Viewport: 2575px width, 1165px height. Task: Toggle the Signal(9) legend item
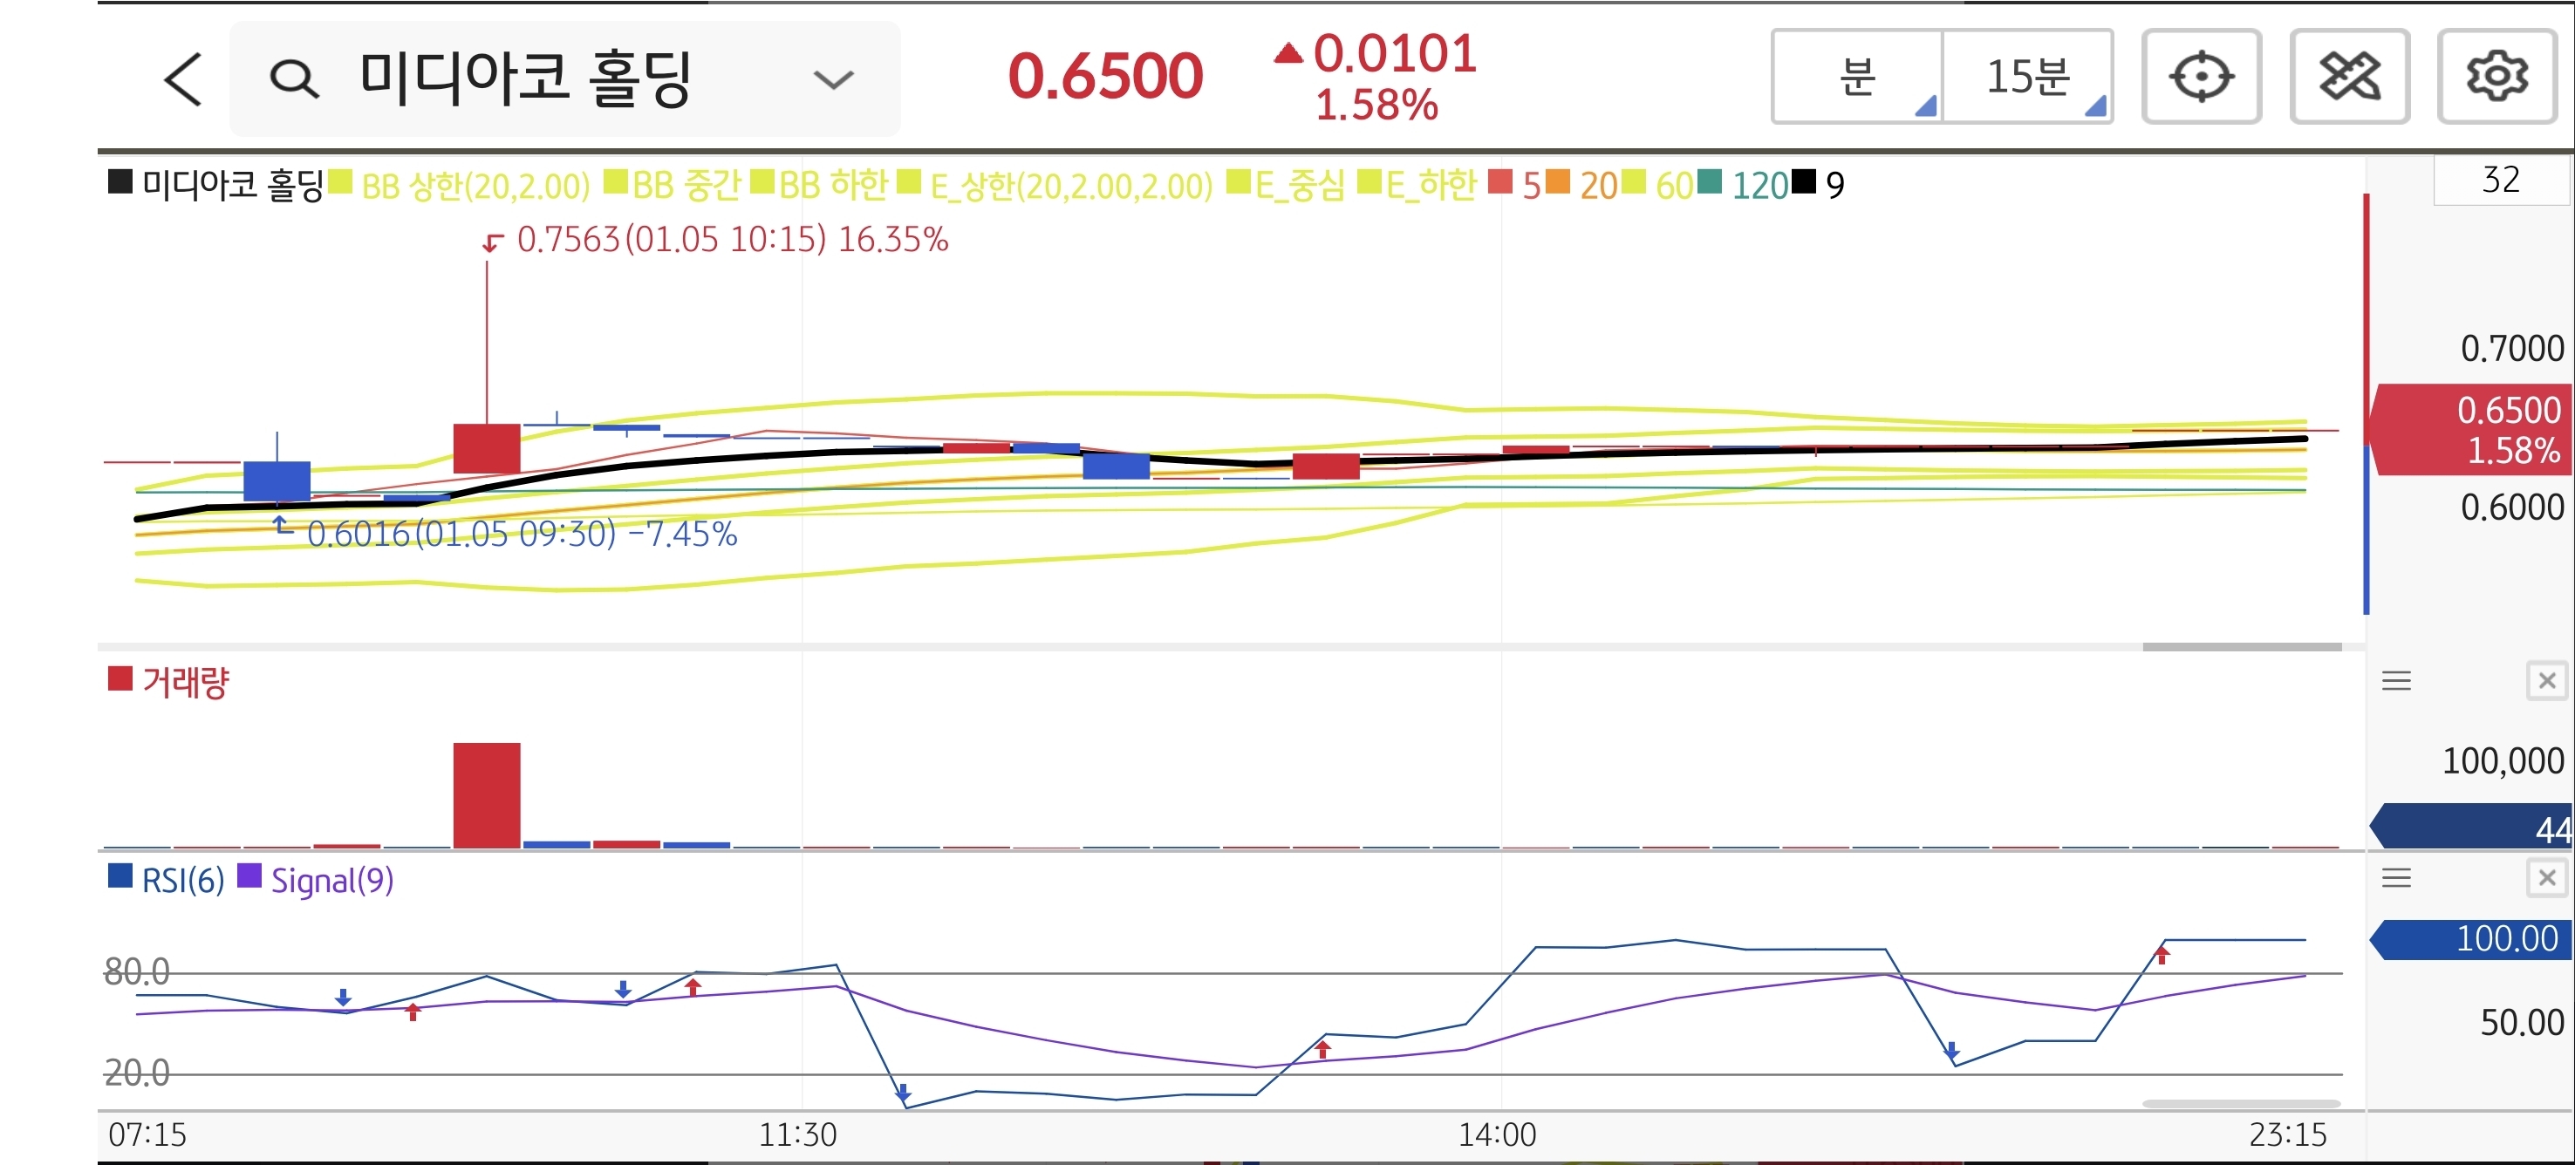point(331,882)
